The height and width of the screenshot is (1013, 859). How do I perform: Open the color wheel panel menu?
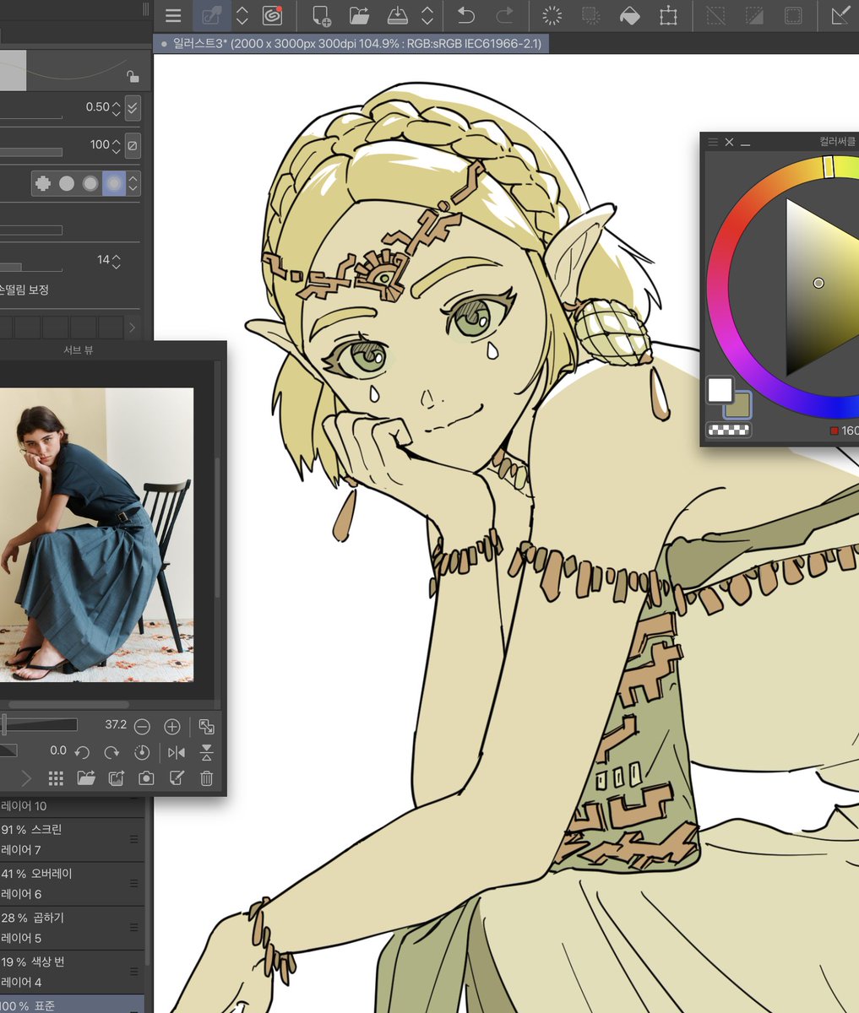coord(713,143)
